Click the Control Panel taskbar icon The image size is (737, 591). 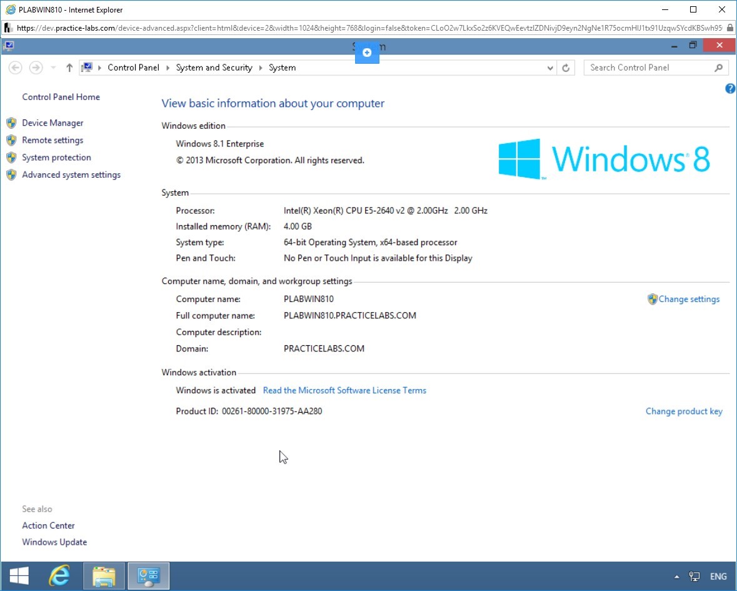149,576
